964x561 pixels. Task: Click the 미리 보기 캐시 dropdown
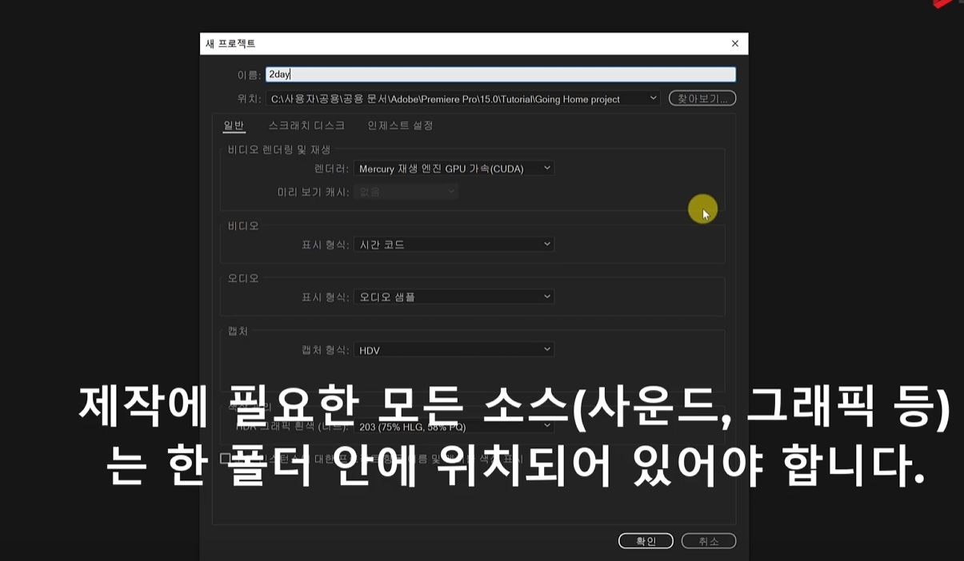[x=406, y=192]
